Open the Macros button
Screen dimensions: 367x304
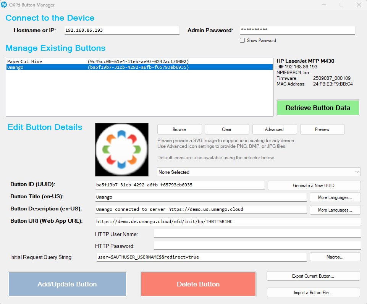335,257
